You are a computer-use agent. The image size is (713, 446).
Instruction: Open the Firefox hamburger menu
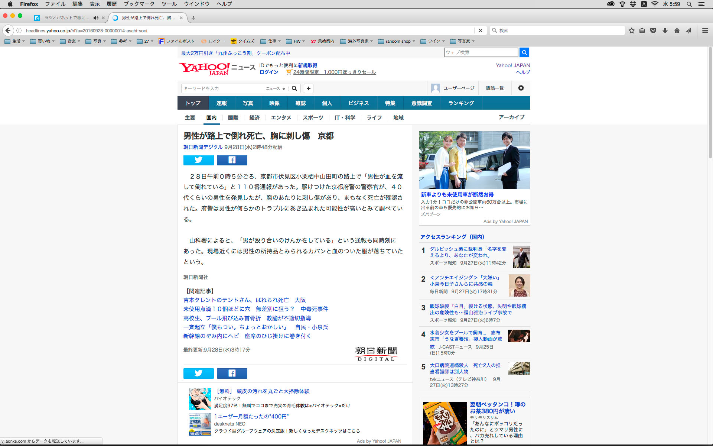(x=705, y=30)
